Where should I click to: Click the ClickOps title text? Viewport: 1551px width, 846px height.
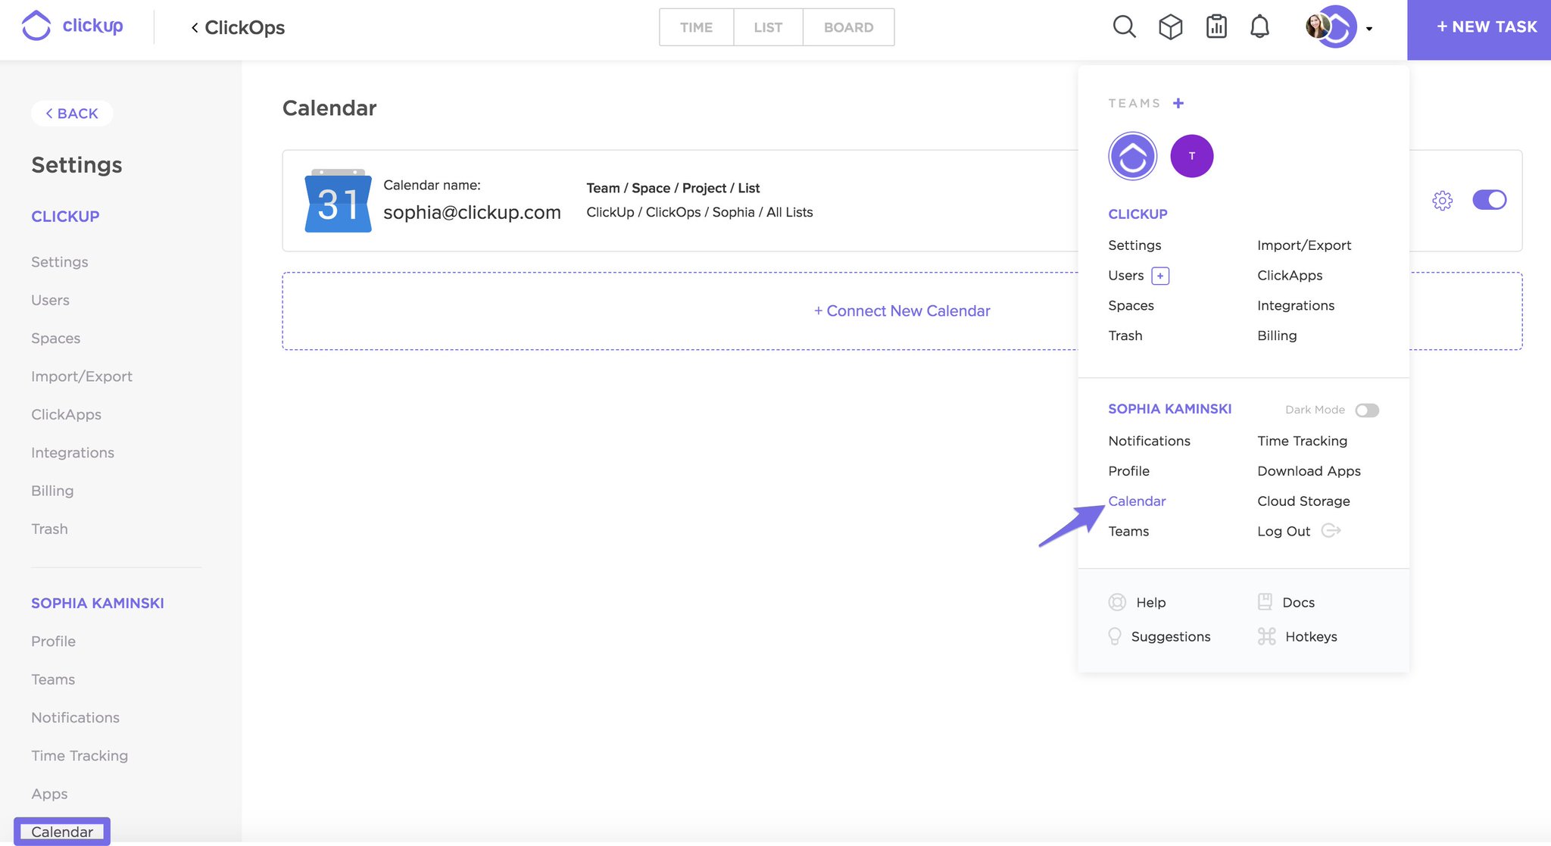coord(245,28)
